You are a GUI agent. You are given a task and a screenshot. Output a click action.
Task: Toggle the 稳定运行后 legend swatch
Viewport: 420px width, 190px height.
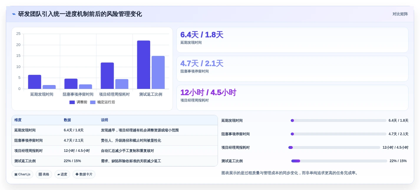coord(93,102)
